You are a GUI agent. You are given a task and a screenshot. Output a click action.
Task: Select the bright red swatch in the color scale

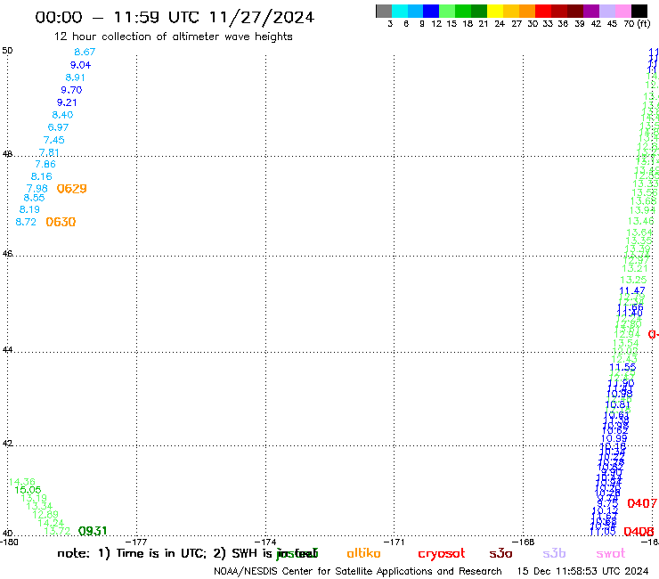pos(543,11)
